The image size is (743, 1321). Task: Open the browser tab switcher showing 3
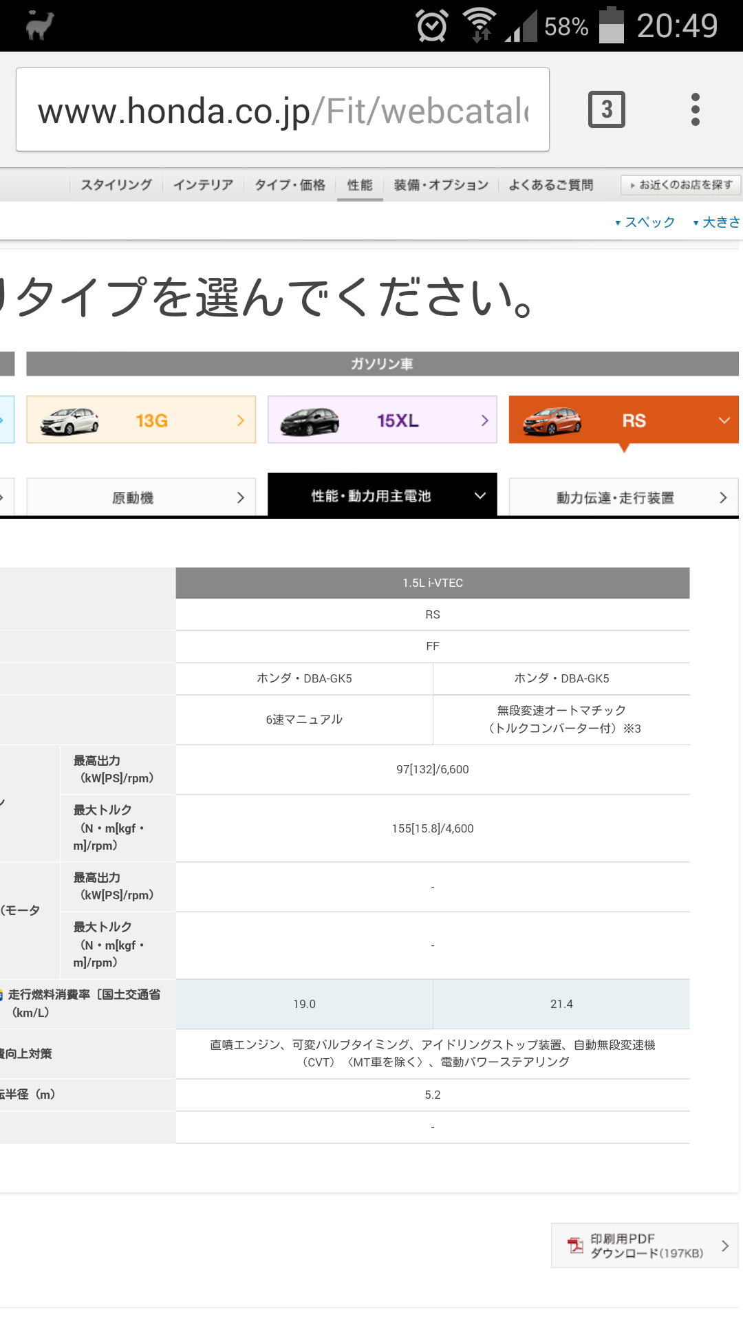tap(606, 109)
